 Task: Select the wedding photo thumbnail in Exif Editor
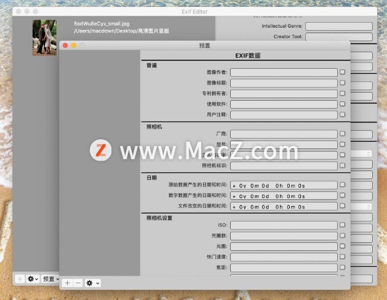pos(45,37)
